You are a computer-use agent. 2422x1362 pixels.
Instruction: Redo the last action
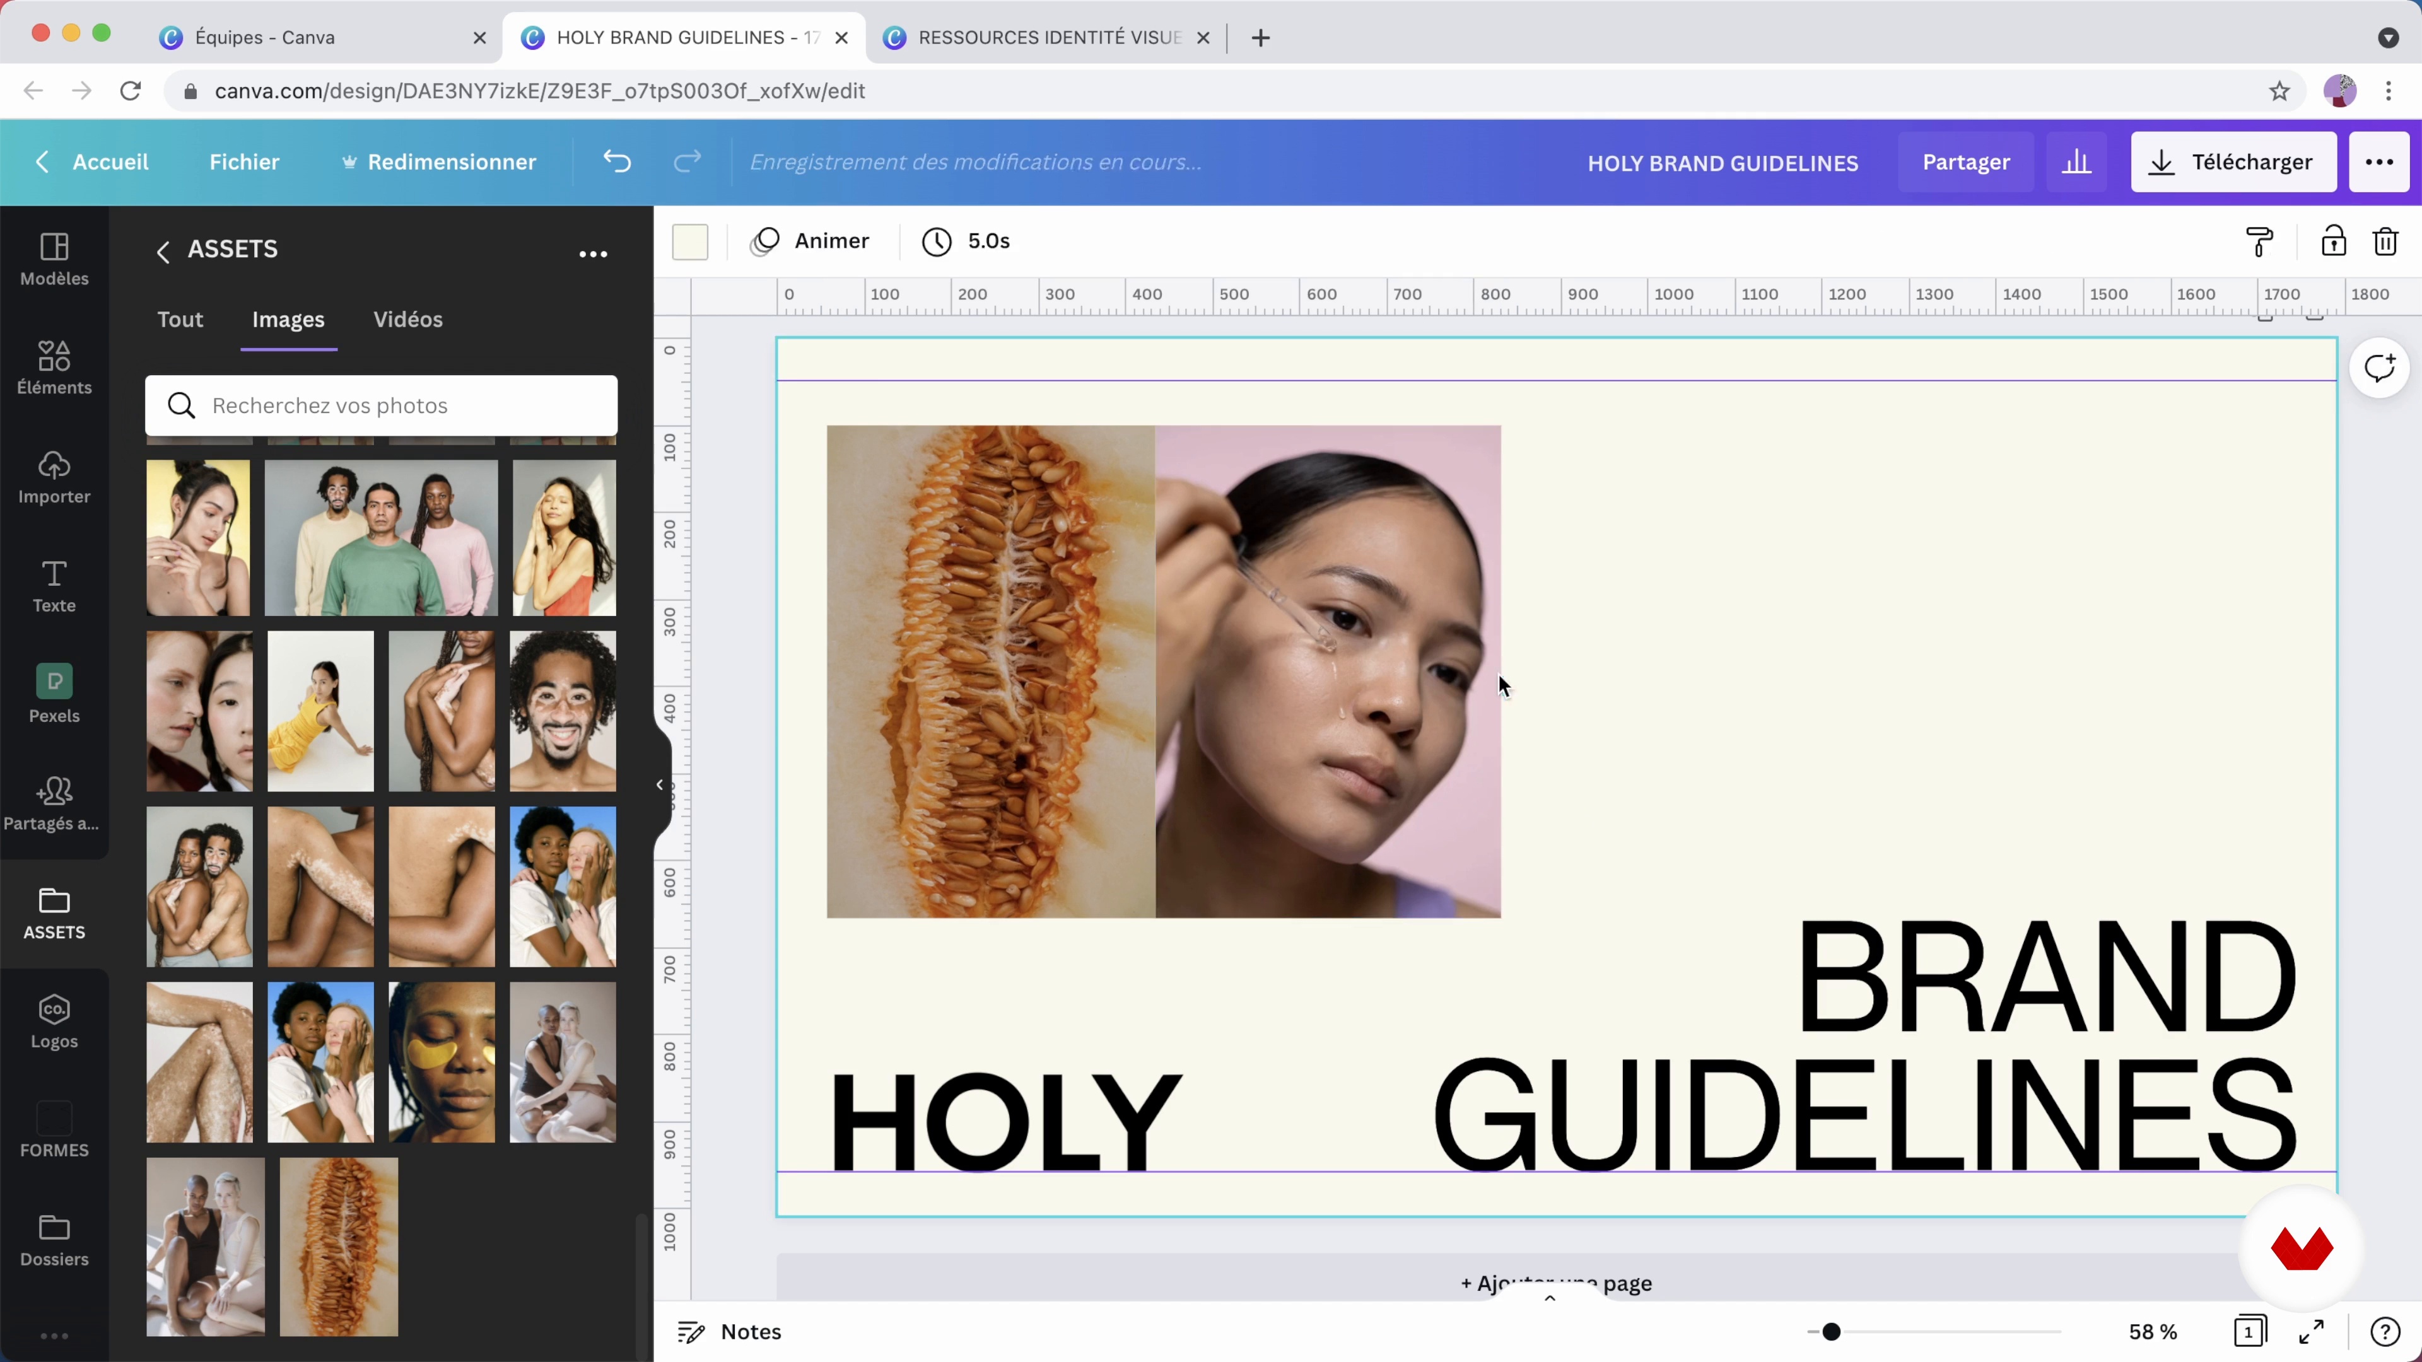coord(688,161)
